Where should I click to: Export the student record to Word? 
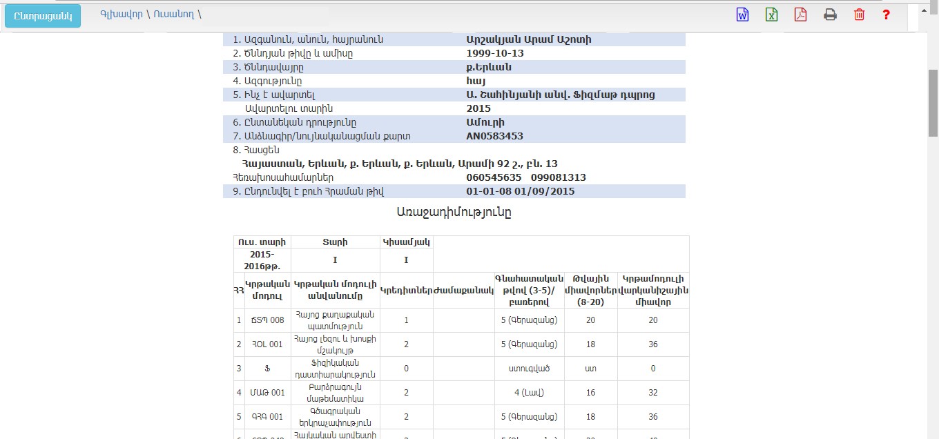tap(742, 14)
